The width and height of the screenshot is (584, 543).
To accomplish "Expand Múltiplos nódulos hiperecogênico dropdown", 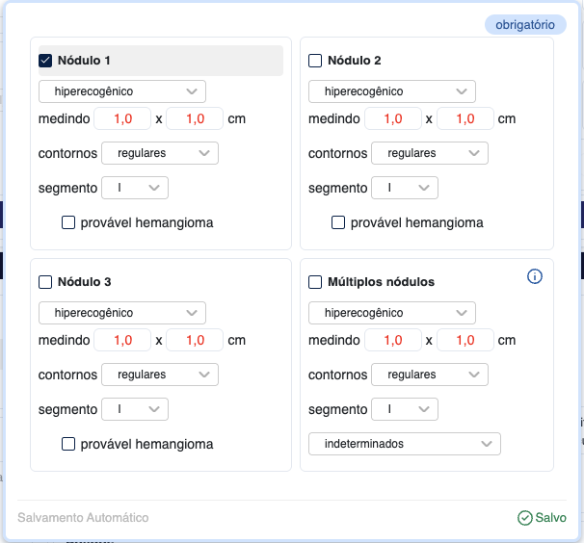I will click(x=392, y=313).
